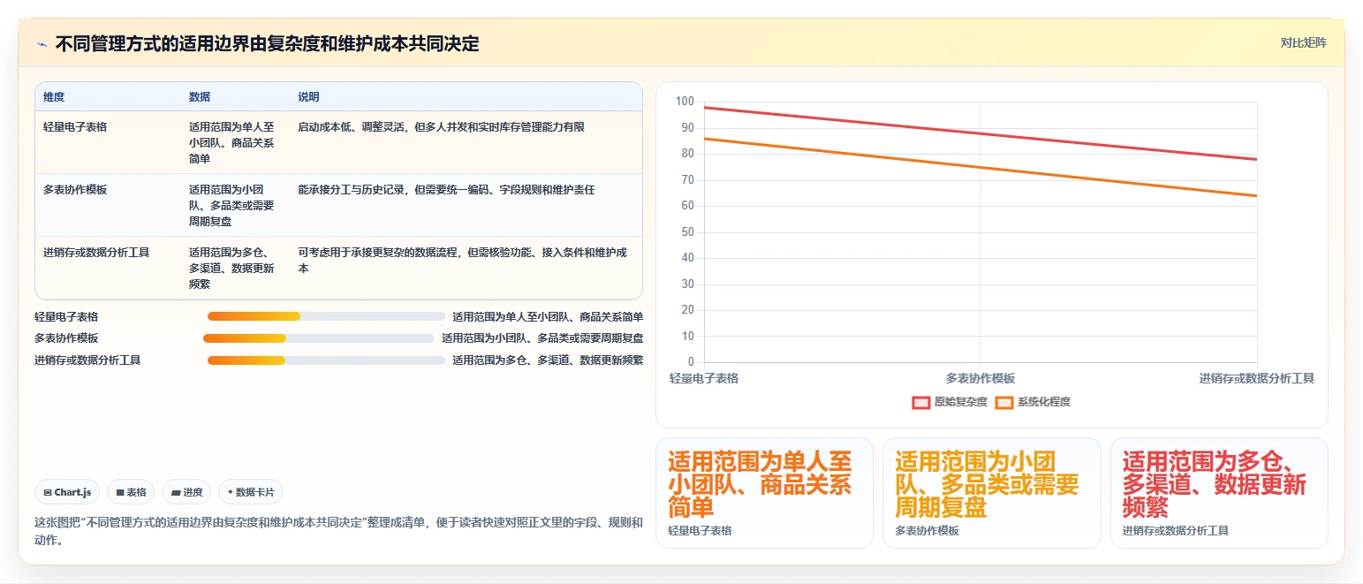Viewport: 1363px width, 584px height.
Task: Click the 对比矩阵 label in header
Action: click(x=1303, y=42)
